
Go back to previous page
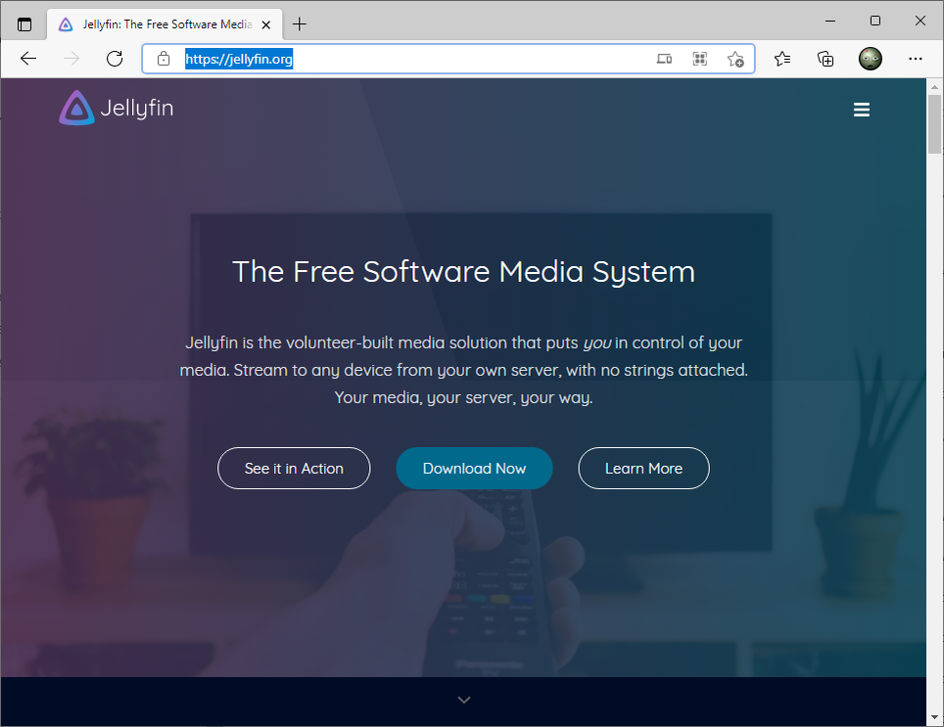[x=28, y=59]
